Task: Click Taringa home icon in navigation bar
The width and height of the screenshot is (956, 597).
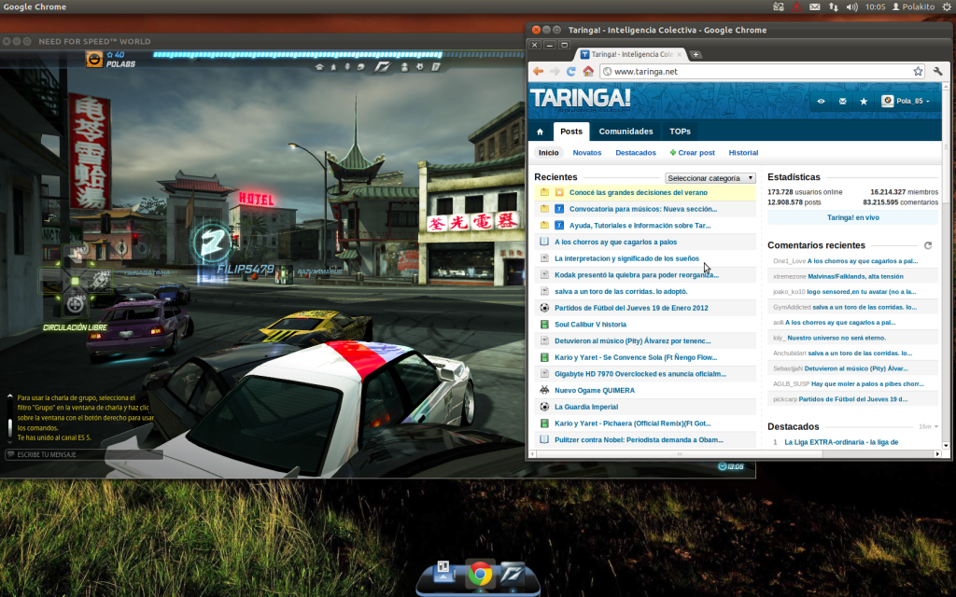Action: (540, 132)
